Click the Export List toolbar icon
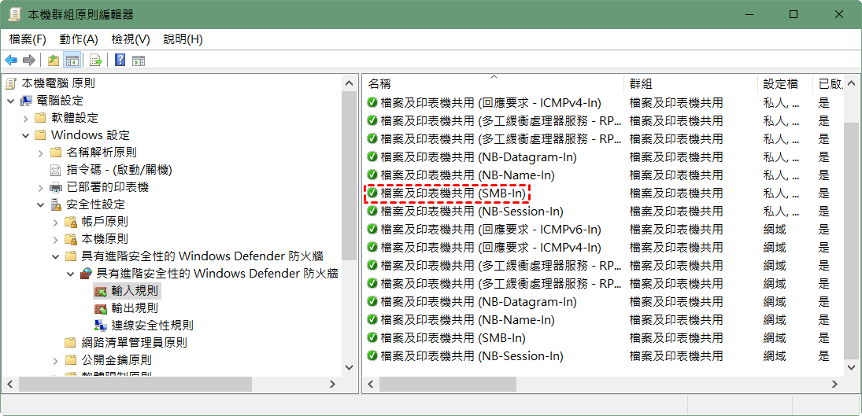This screenshot has width=862, height=416. tap(96, 60)
